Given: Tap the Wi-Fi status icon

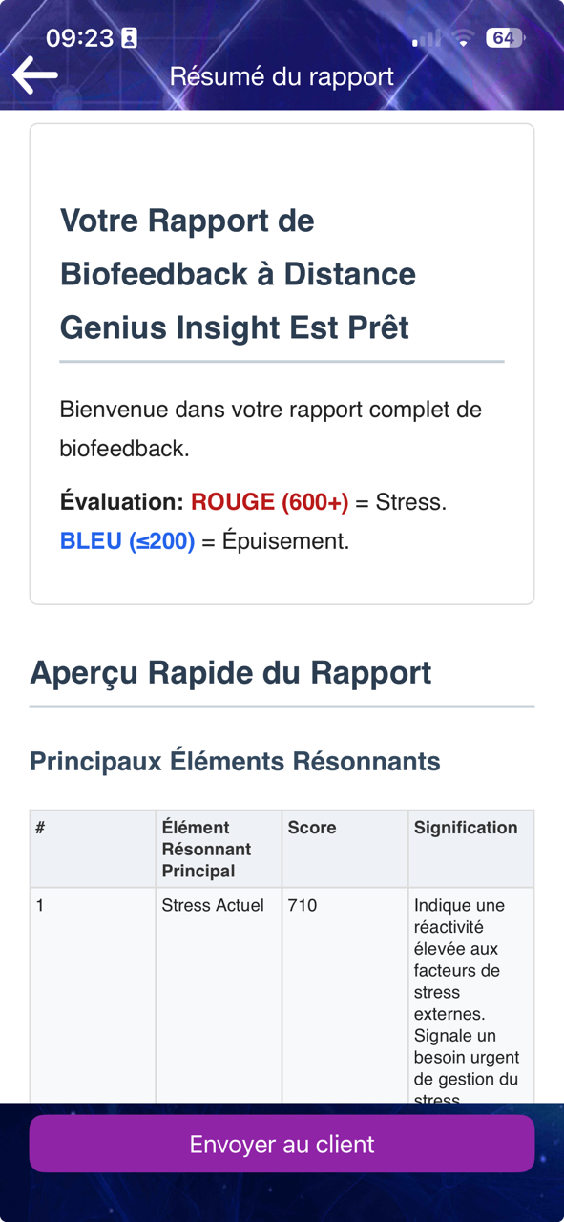Looking at the screenshot, I should click(464, 38).
